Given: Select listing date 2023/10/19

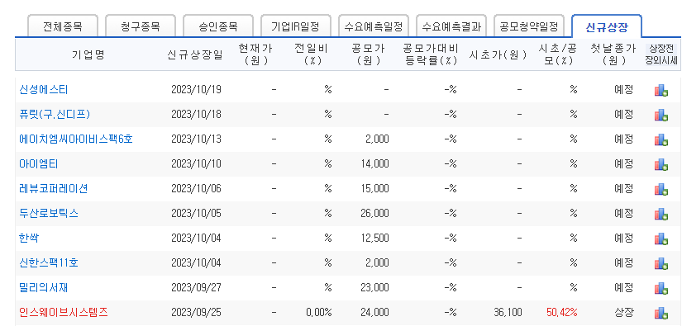Looking at the screenshot, I should (196, 90).
